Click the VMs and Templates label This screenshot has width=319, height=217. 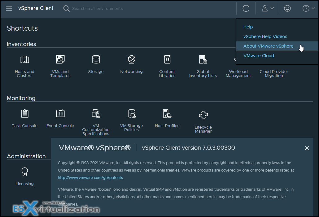[60, 74]
